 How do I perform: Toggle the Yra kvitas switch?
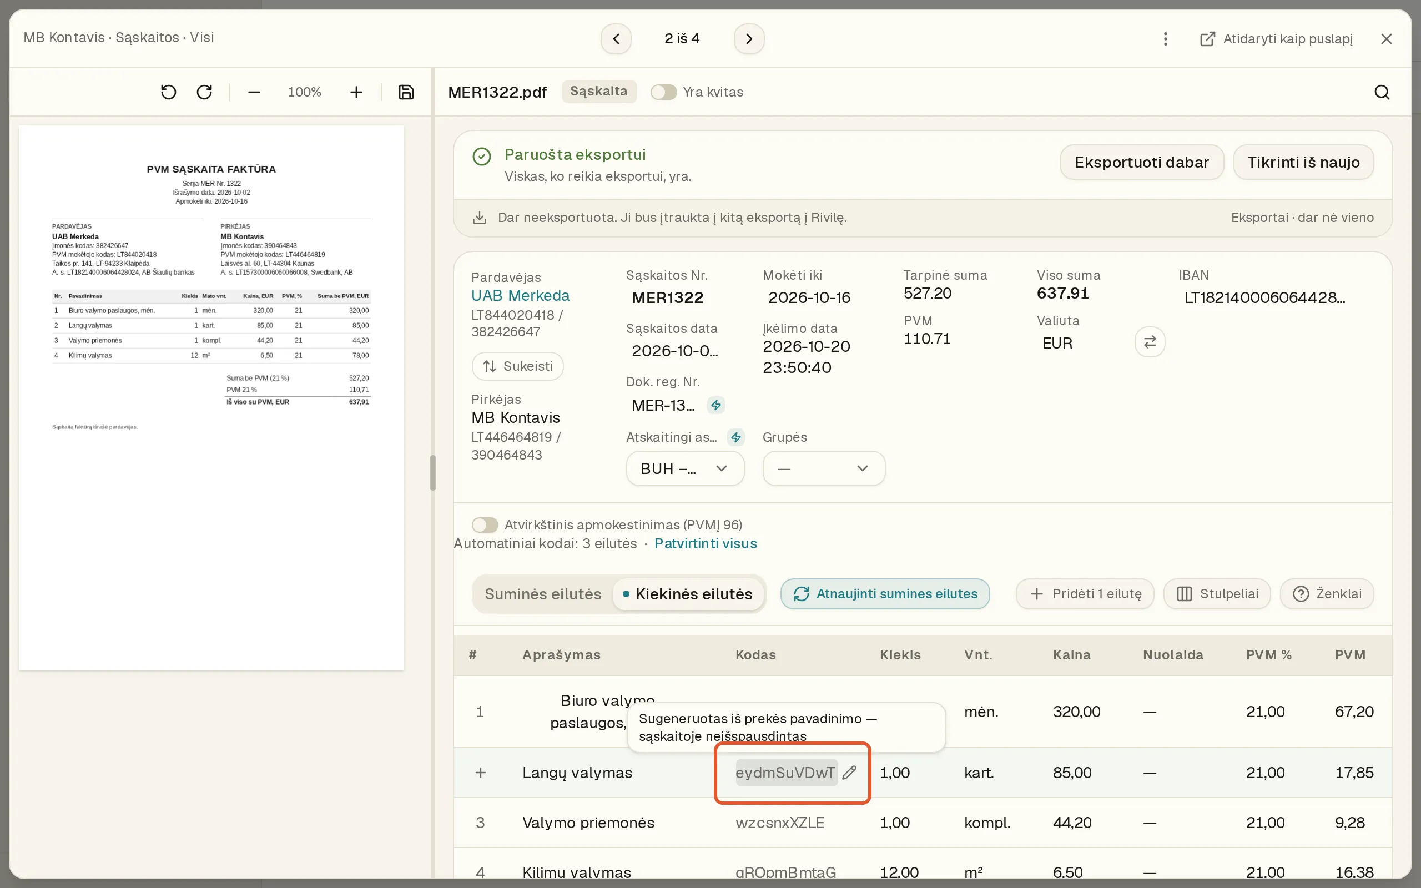[663, 92]
